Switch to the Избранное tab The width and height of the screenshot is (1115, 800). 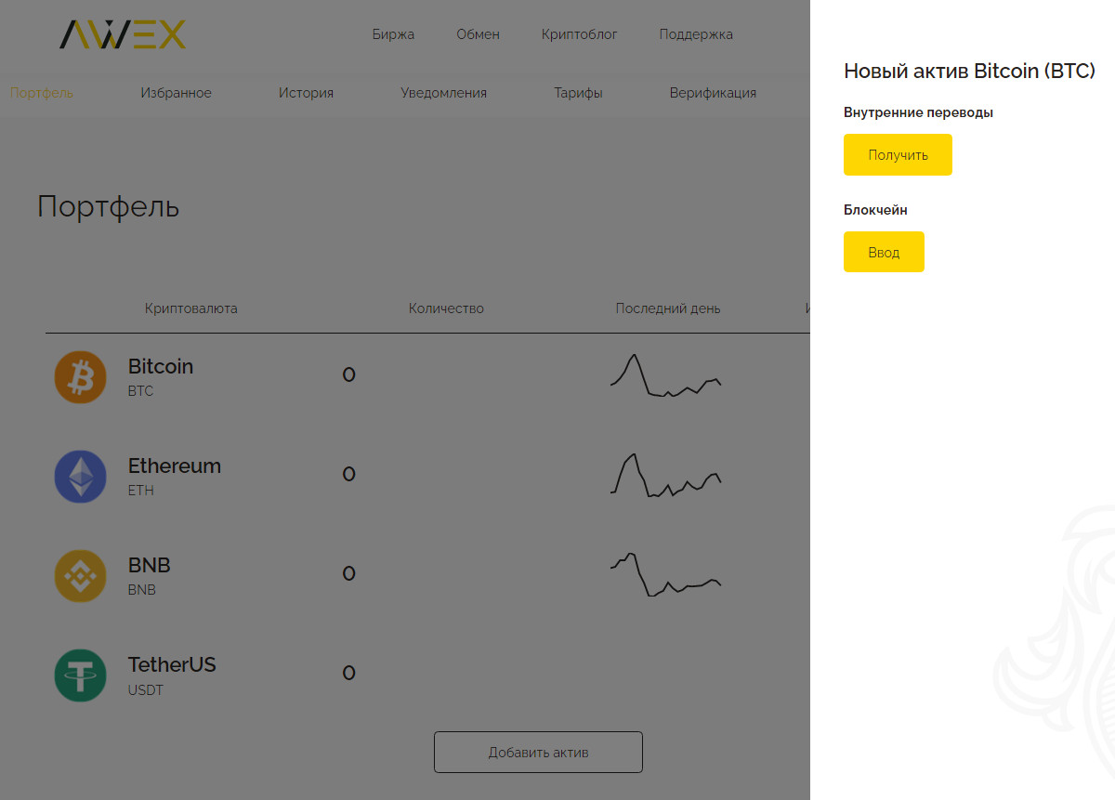point(177,93)
